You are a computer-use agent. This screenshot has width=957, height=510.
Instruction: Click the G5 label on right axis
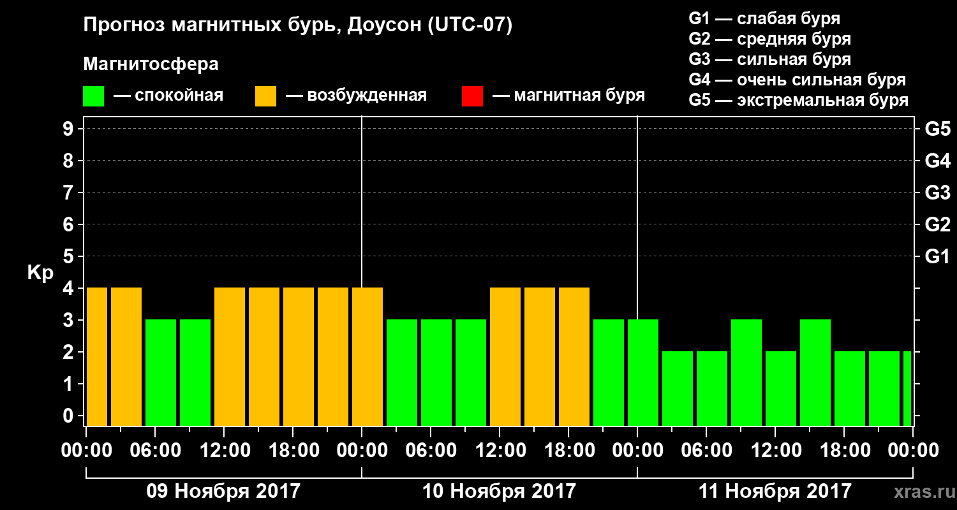tap(937, 129)
